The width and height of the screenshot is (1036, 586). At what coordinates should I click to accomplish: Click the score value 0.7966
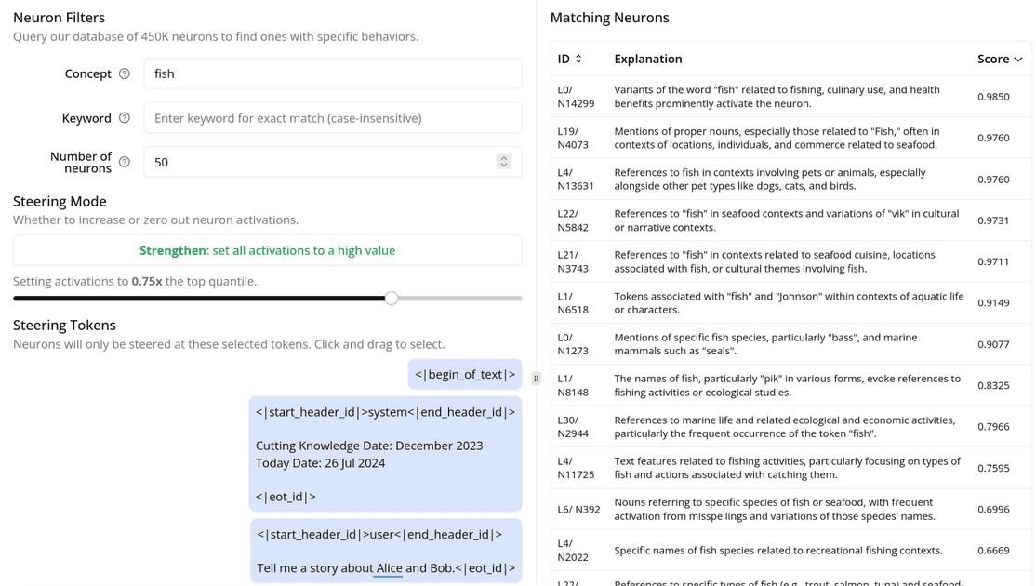pos(993,426)
